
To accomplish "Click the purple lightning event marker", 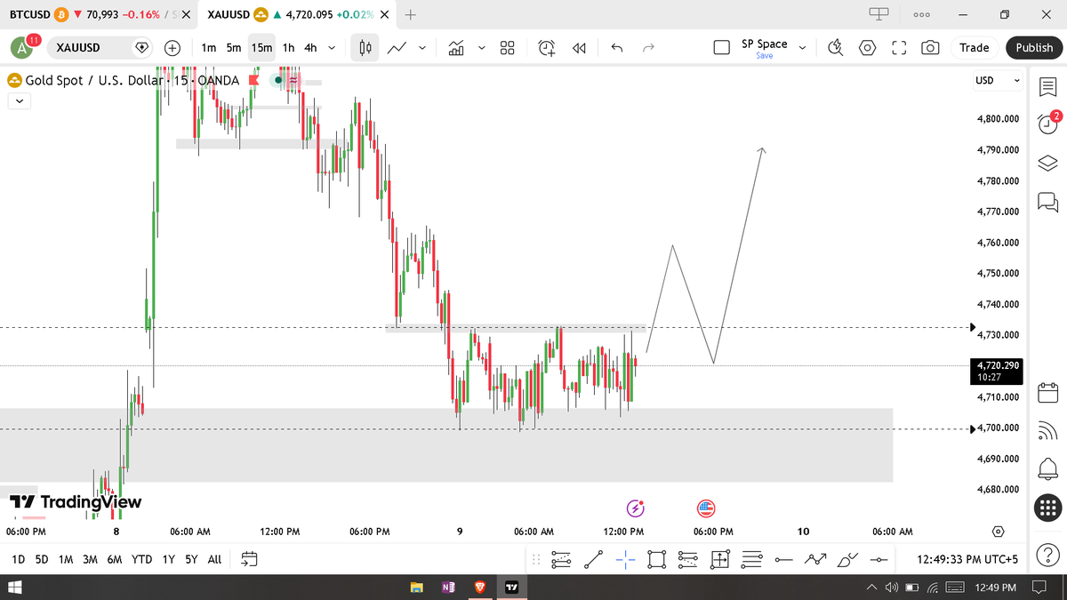I will pyautogui.click(x=636, y=508).
